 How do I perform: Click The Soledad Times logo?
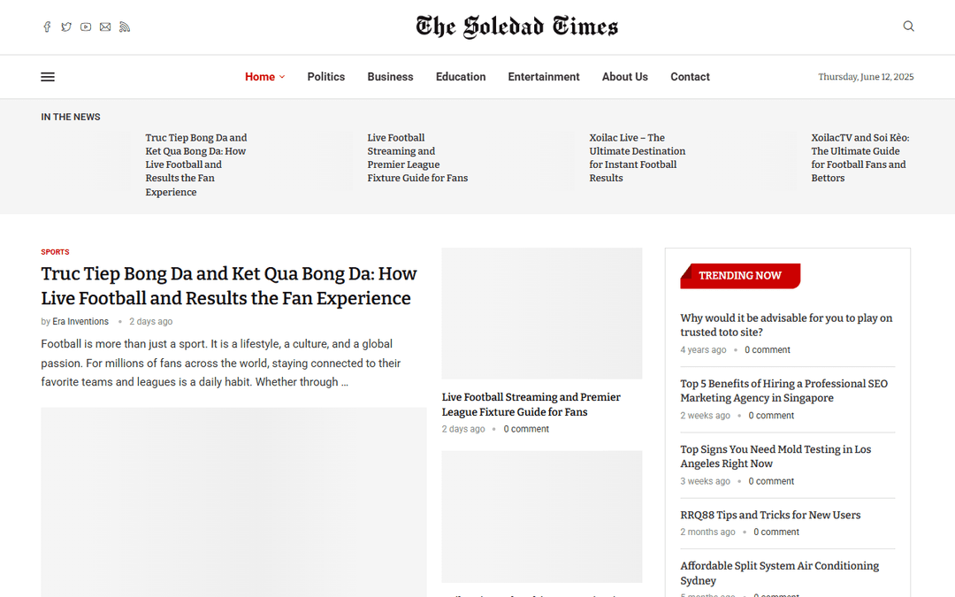pyautogui.click(x=516, y=27)
